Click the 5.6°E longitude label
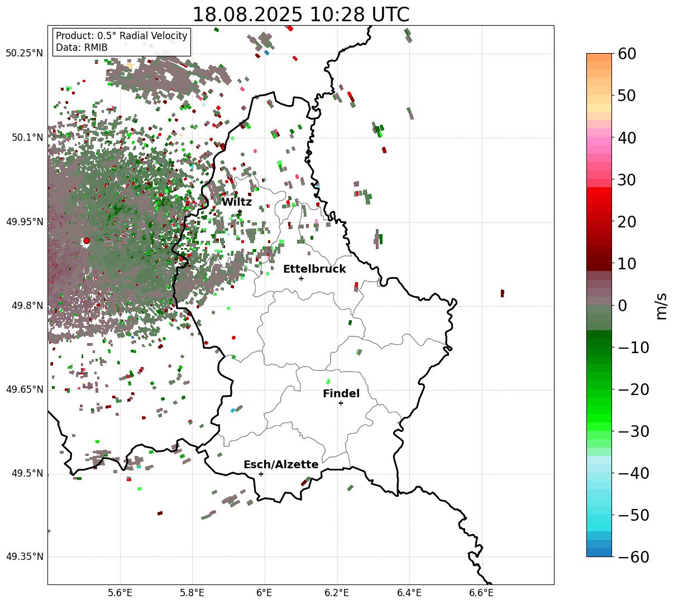 tap(120, 593)
